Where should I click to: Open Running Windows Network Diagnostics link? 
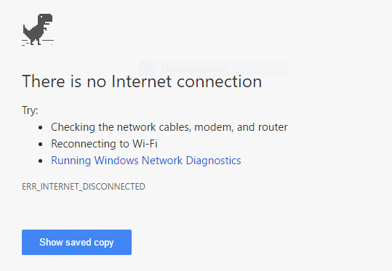[146, 161]
